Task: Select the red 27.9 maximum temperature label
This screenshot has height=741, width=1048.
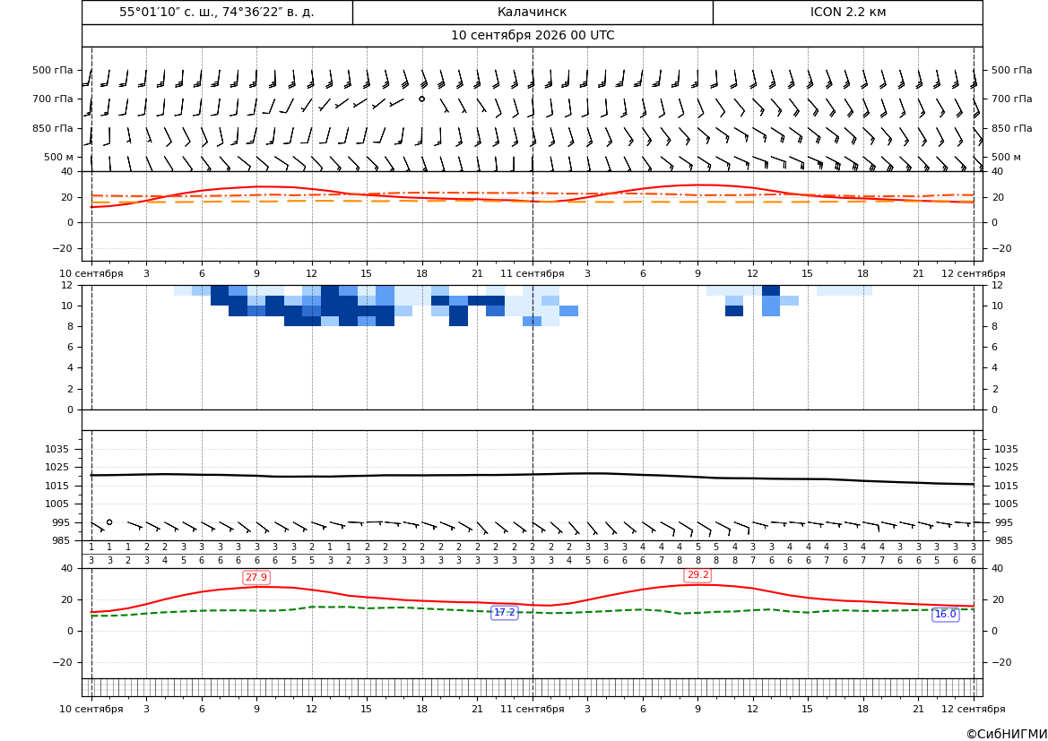Action: click(256, 577)
